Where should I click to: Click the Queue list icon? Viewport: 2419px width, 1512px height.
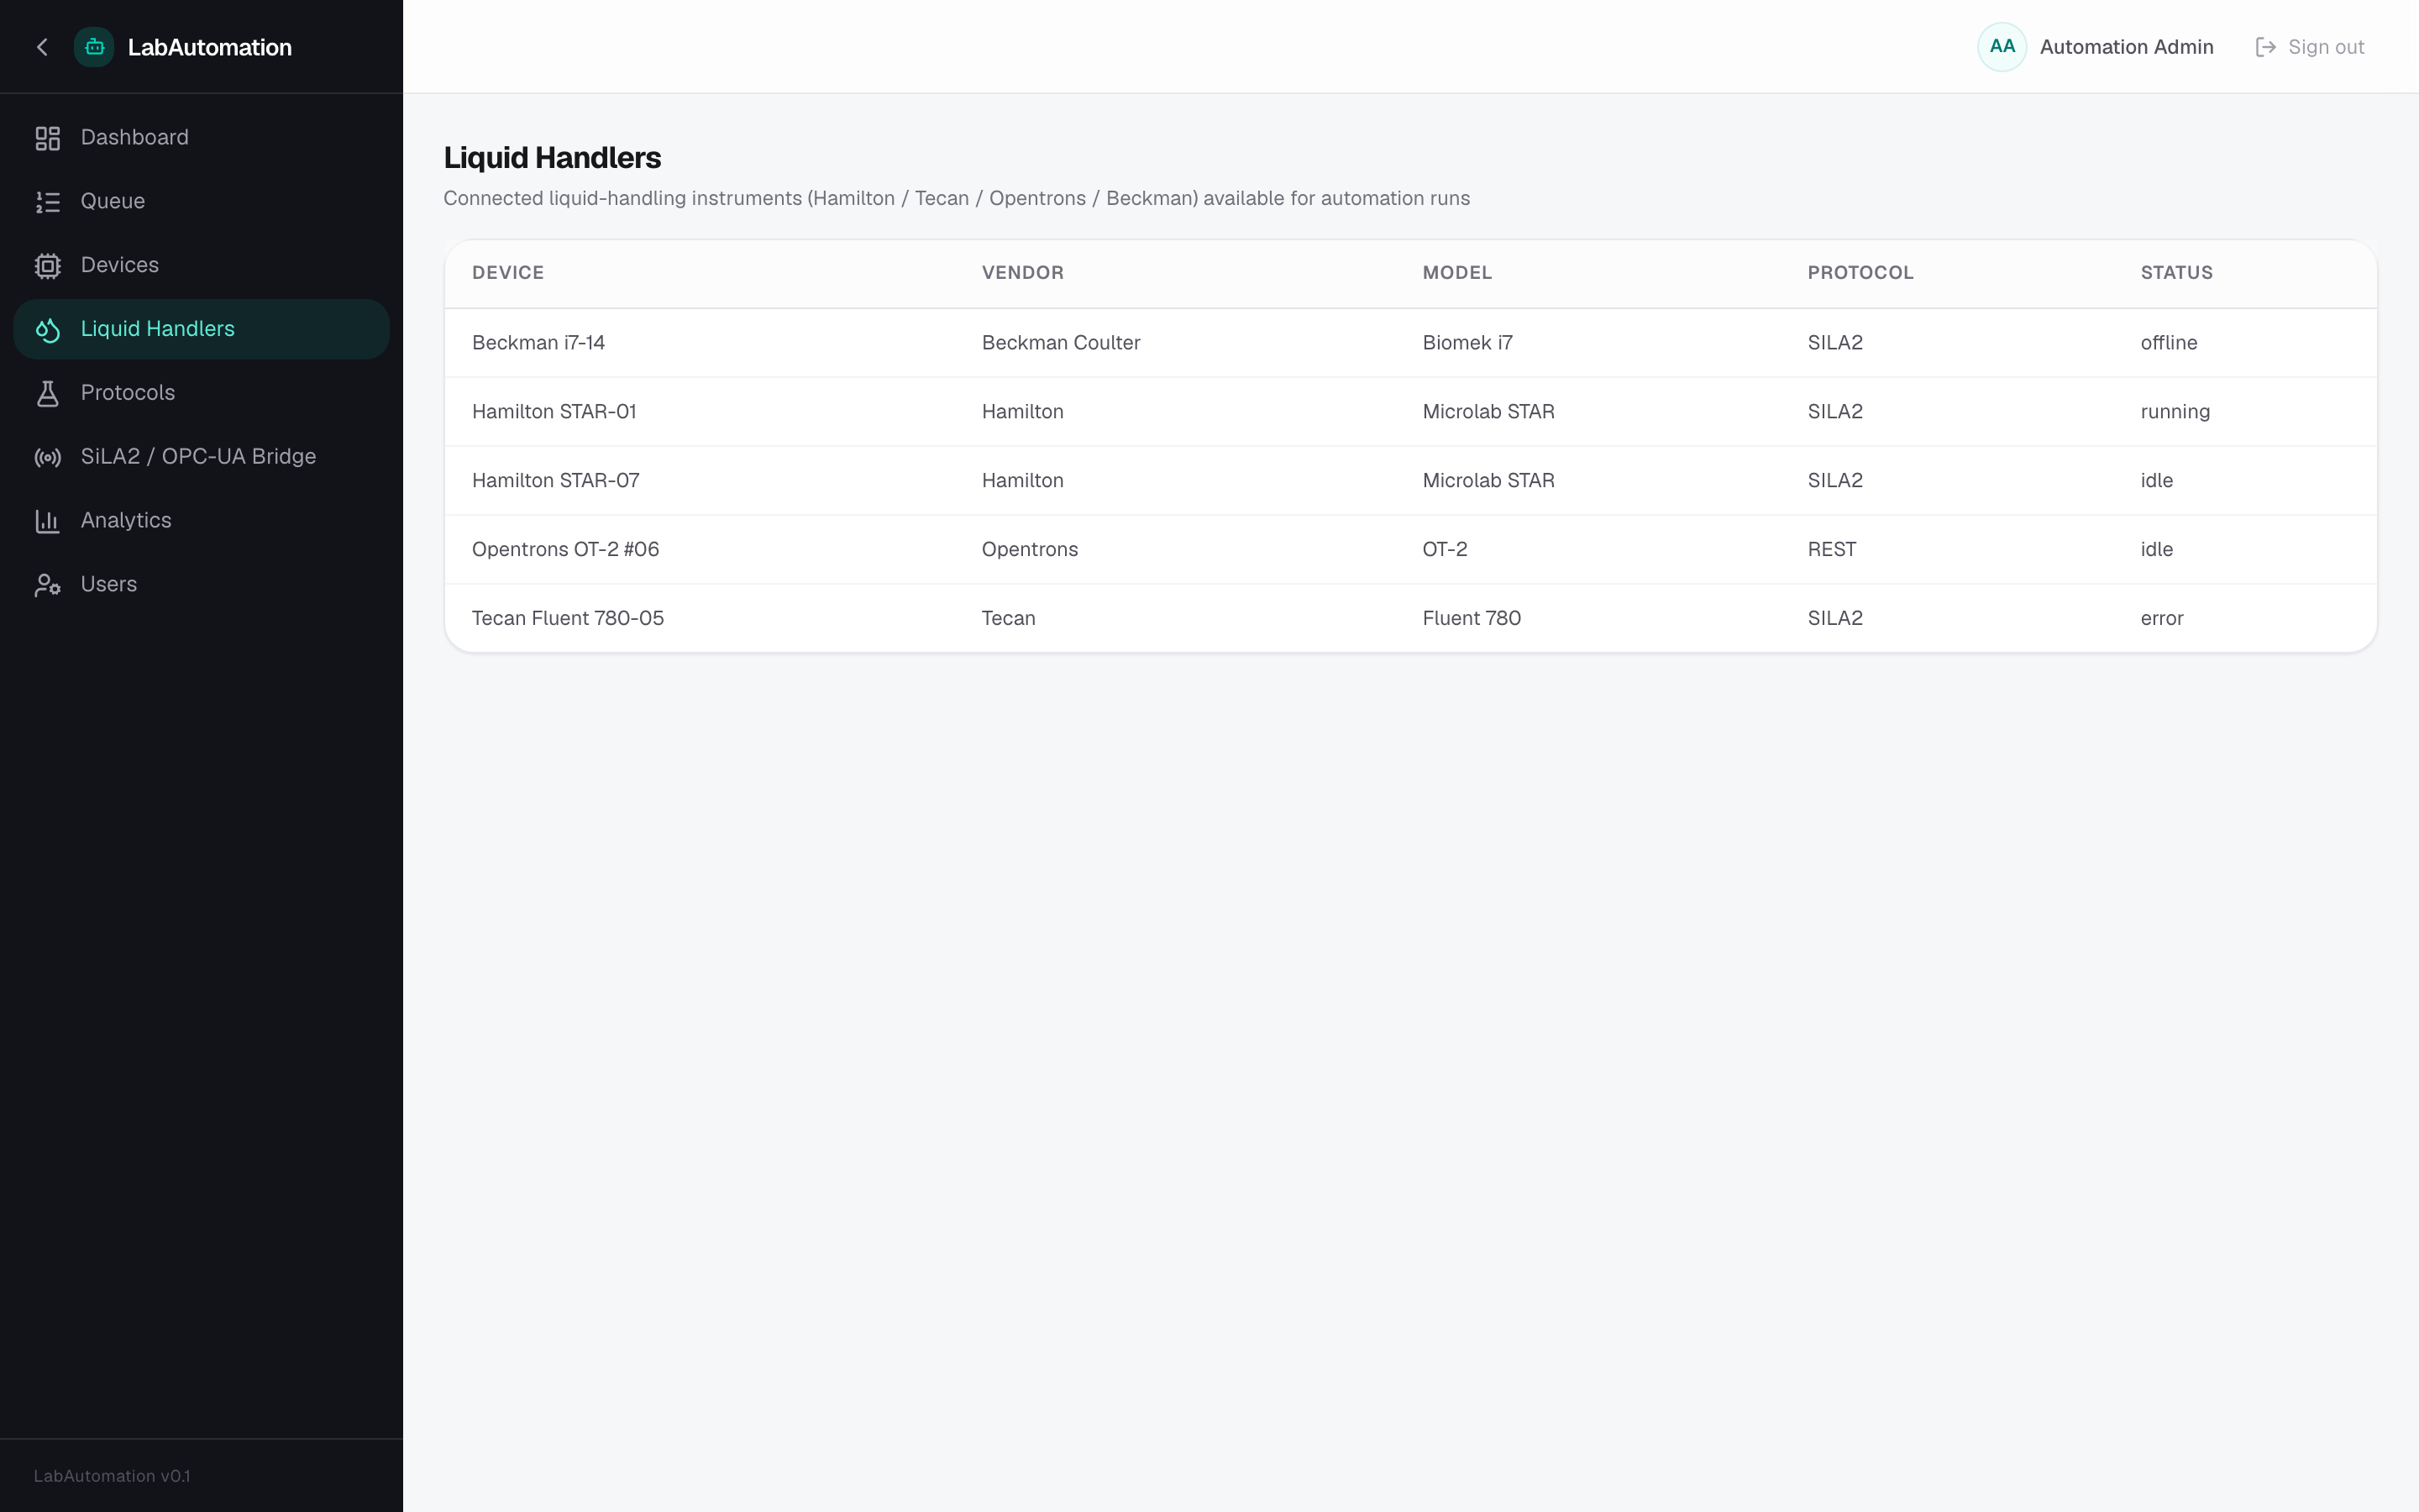coord(48,202)
